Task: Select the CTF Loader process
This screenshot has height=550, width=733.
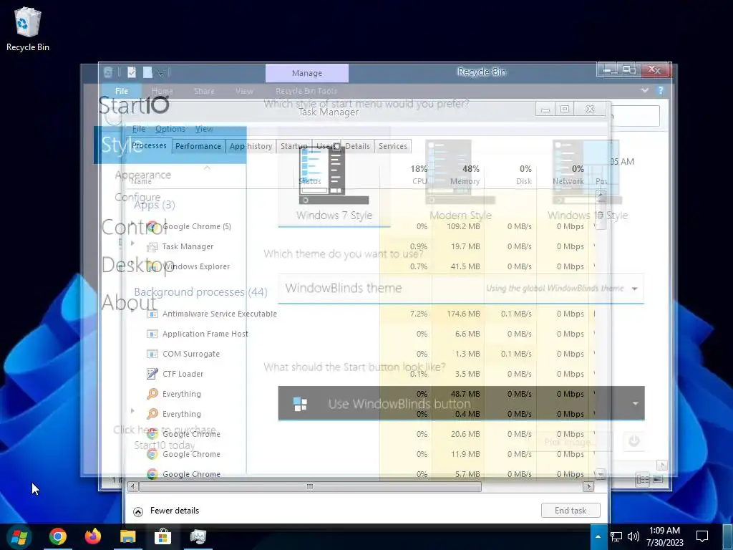Action: click(360, 374)
